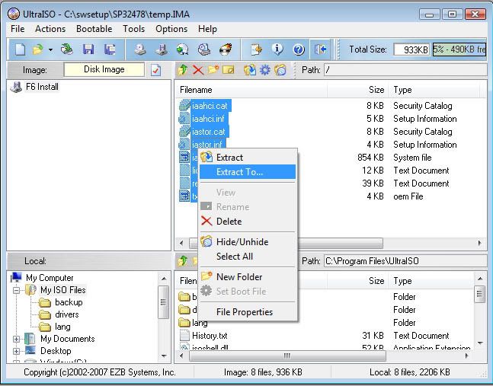Click the image list horizontal scrollbar thumb
Viewport: 493px width, 386px height.
(x=340, y=243)
